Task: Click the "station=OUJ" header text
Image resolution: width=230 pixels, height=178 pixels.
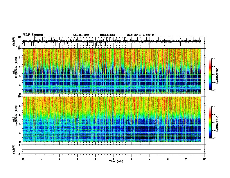Action: coord(107,35)
